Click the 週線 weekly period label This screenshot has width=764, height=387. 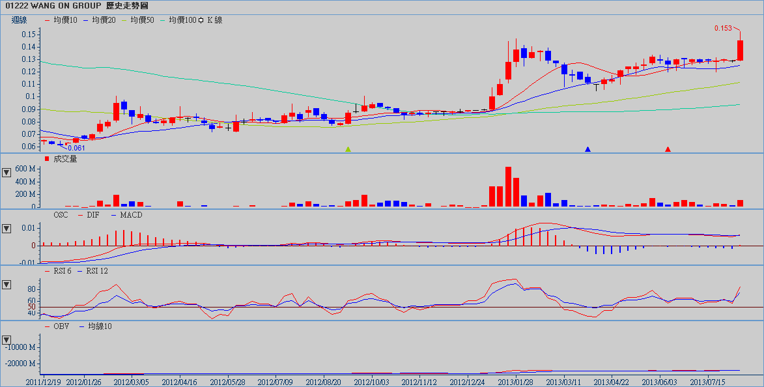(x=20, y=20)
